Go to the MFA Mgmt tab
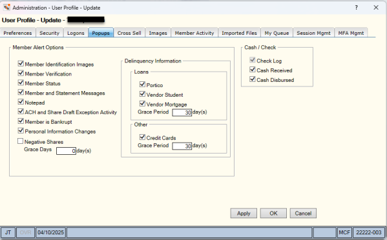 pos(351,33)
